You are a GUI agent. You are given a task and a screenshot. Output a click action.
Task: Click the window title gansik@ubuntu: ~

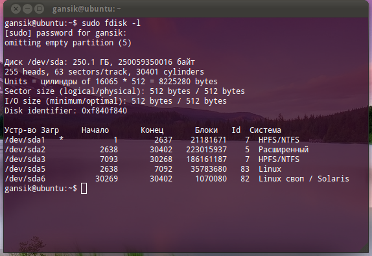[x=87, y=9]
